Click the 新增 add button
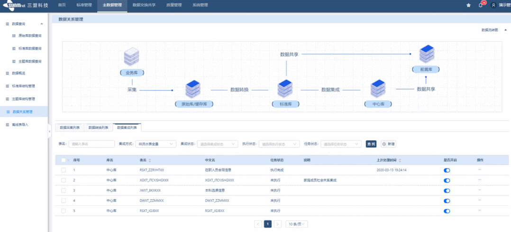The width and height of the screenshot is (511, 232). tap(389, 144)
